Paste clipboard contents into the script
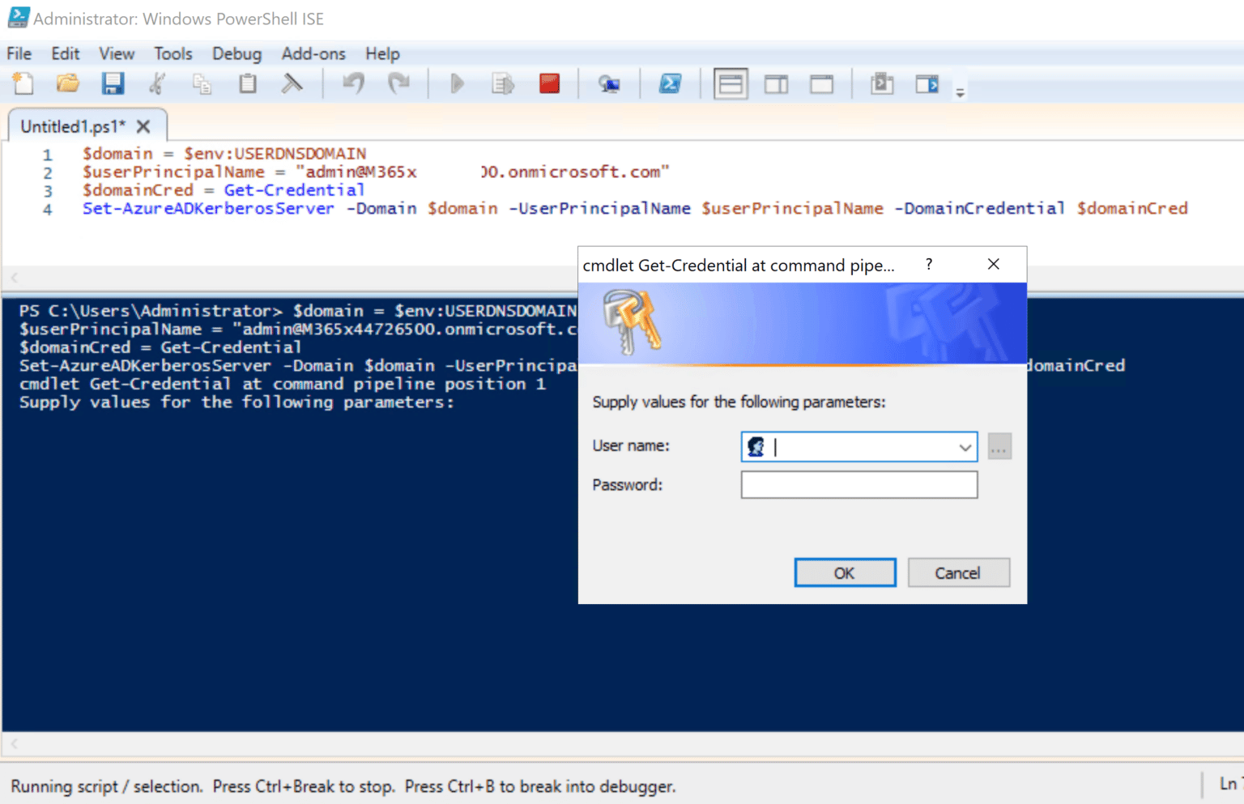 pos(247,83)
